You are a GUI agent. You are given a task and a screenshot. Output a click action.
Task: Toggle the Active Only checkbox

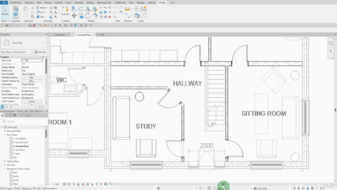(x=255, y=188)
